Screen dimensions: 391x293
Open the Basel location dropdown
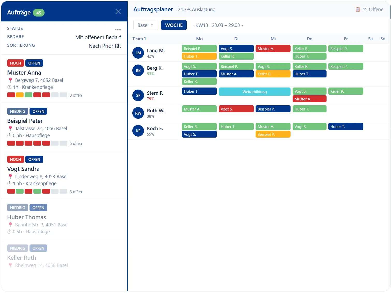[x=145, y=25]
